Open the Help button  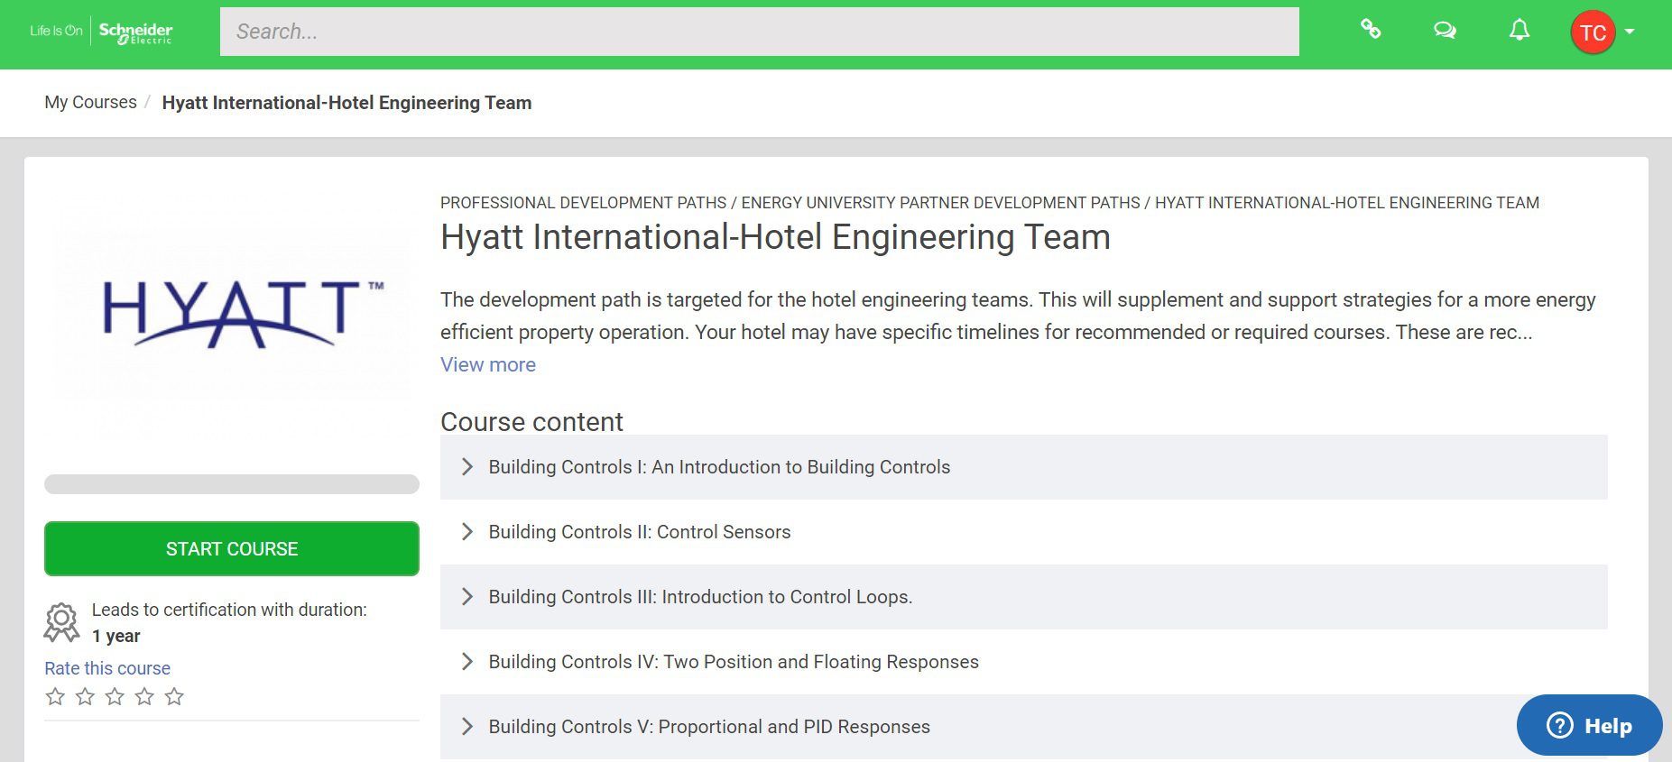(x=1588, y=725)
